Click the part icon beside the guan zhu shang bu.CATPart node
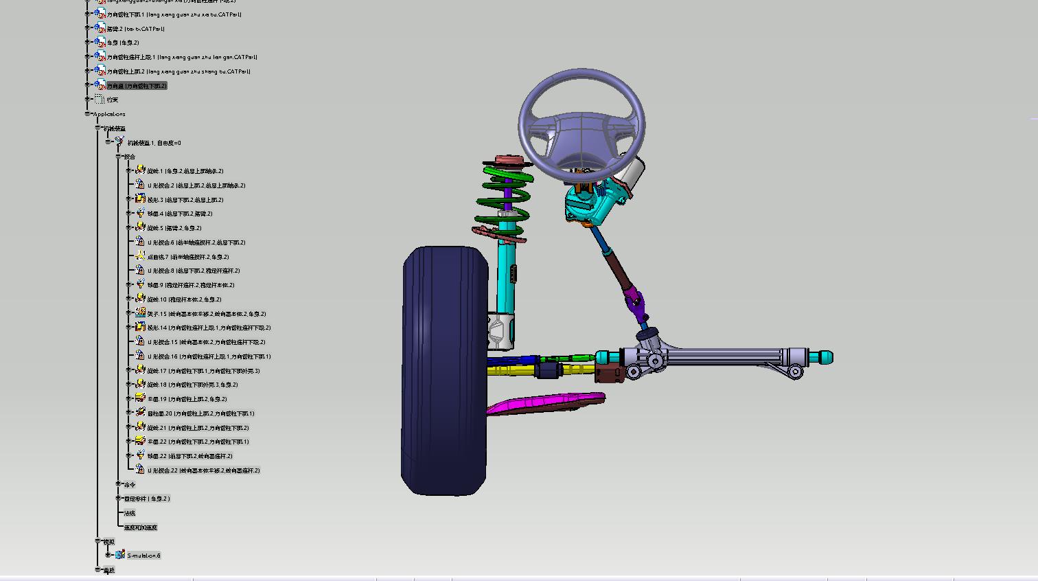Image resolution: width=1038 pixels, height=581 pixels. pyautogui.click(x=100, y=71)
